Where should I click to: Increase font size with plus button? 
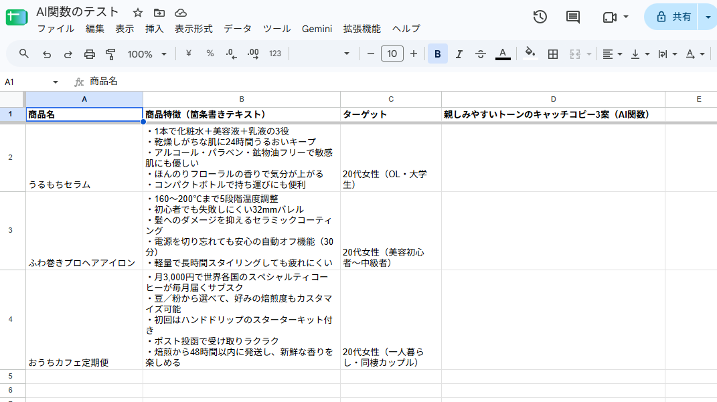(414, 54)
